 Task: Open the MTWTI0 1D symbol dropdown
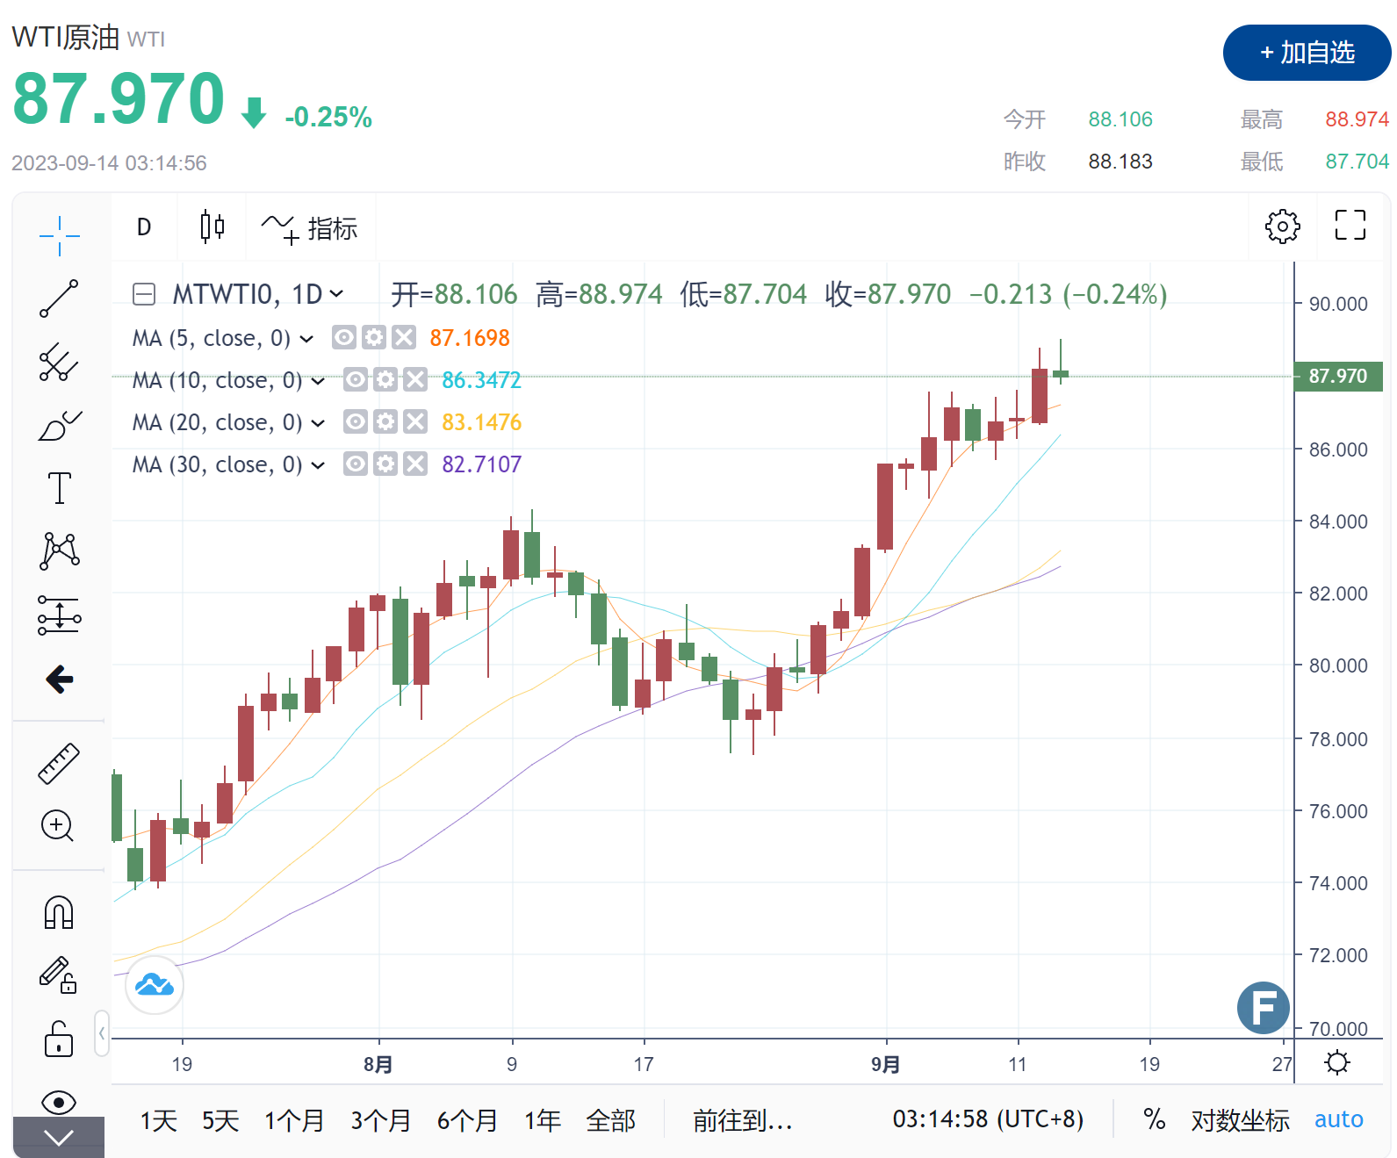click(x=336, y=294)
